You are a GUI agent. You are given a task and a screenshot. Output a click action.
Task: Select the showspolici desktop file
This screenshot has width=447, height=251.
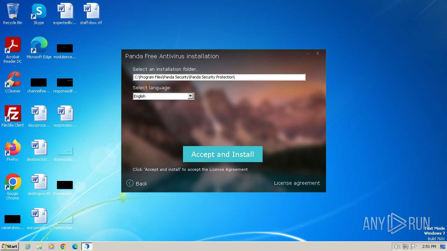(65, 153)
